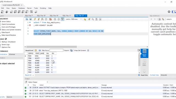Click the refresh result grid icon
The width and height of the screenshot is (176, 99).
(x=40, y=50)
